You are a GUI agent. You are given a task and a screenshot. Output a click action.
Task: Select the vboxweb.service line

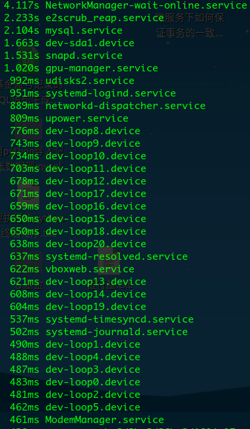pyautogui.click(x=72, y=269)
